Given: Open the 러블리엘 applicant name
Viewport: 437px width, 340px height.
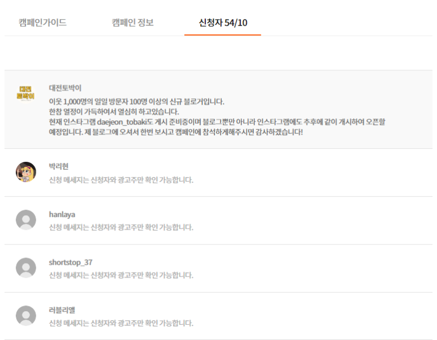Looking at the screenshot, I should pos(62,310).
